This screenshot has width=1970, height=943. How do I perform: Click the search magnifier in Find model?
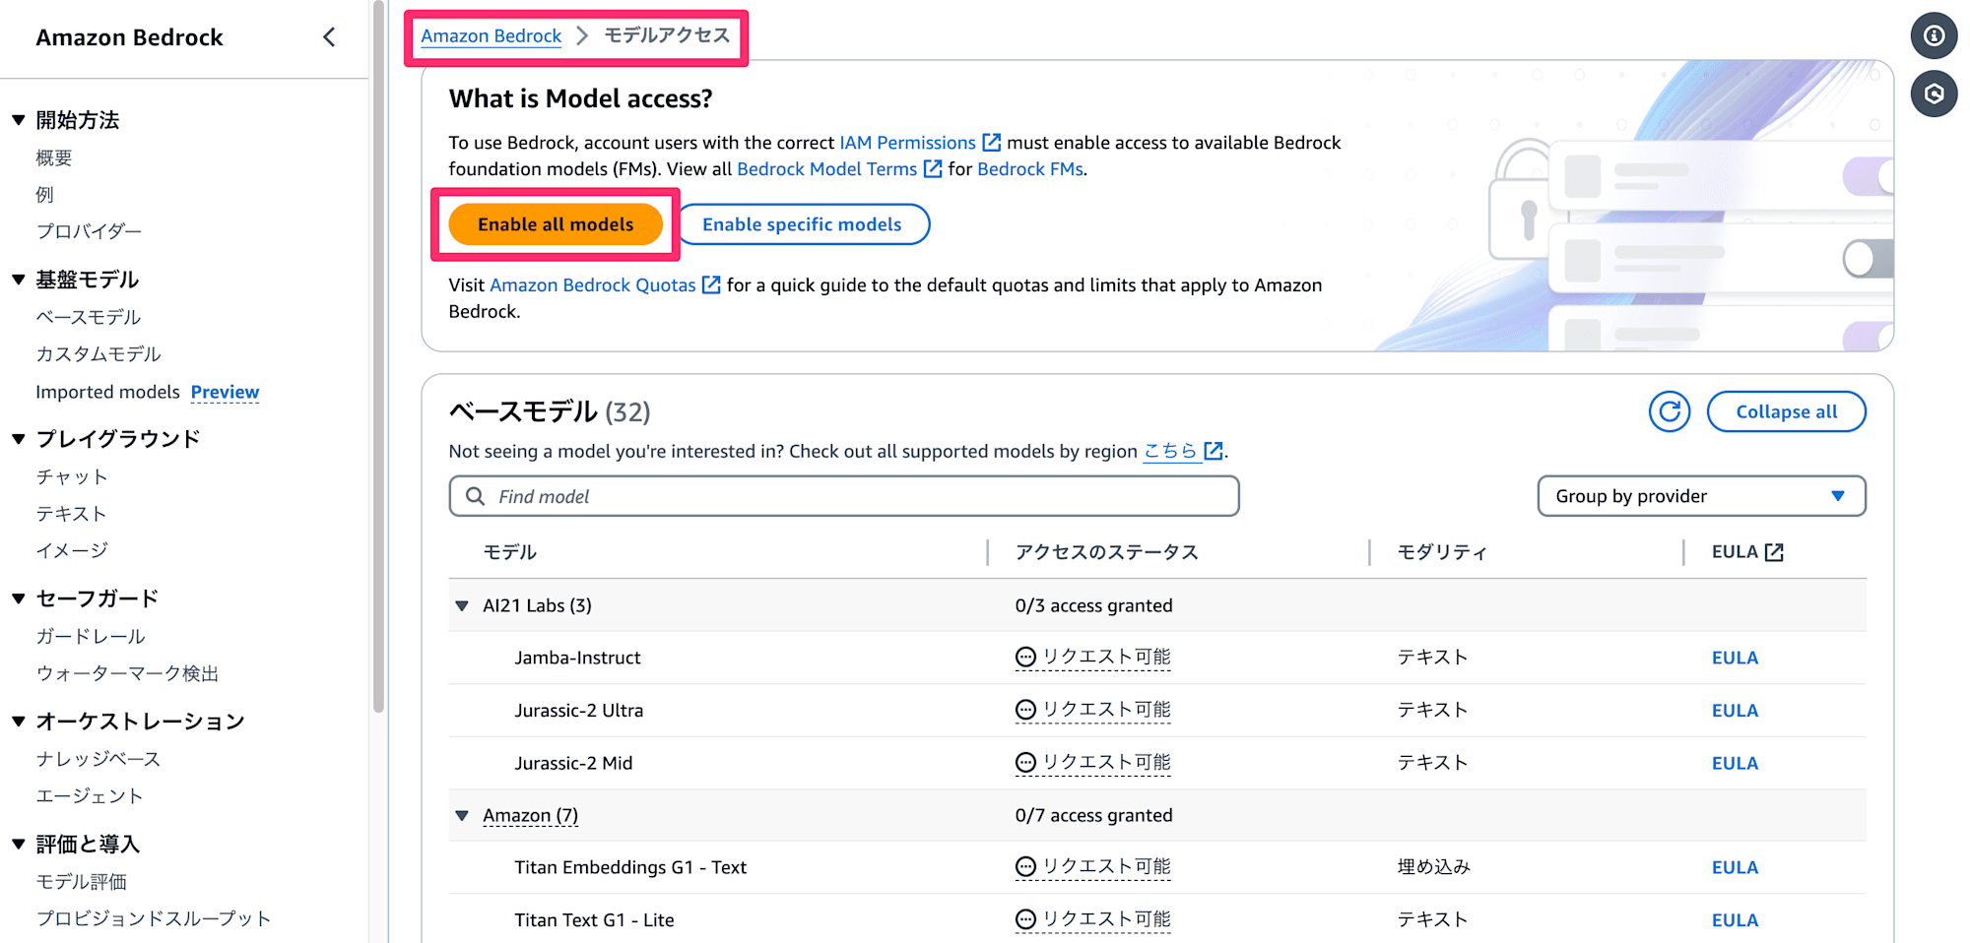(475, 496)
